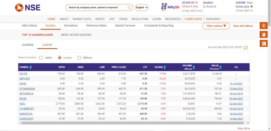Open MARKET DATA menu
Screen dimensions: 271x131
click(x=82, y=19)
